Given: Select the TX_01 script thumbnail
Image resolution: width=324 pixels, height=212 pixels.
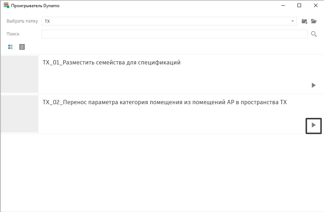Looking at the screenshot, I should (19, 74).
